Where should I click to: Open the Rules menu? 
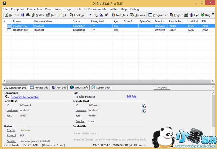tap(58, 9)
